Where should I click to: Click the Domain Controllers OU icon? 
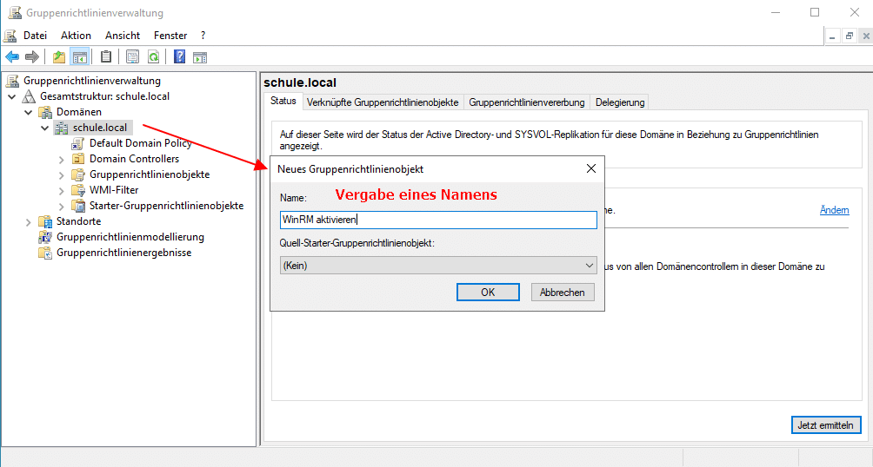78,159
